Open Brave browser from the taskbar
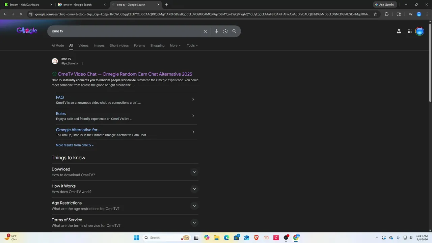 click(x=256, y=238)
